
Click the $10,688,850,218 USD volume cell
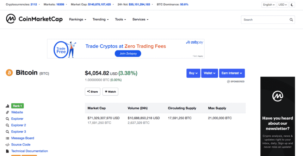[x=144, y=118]
